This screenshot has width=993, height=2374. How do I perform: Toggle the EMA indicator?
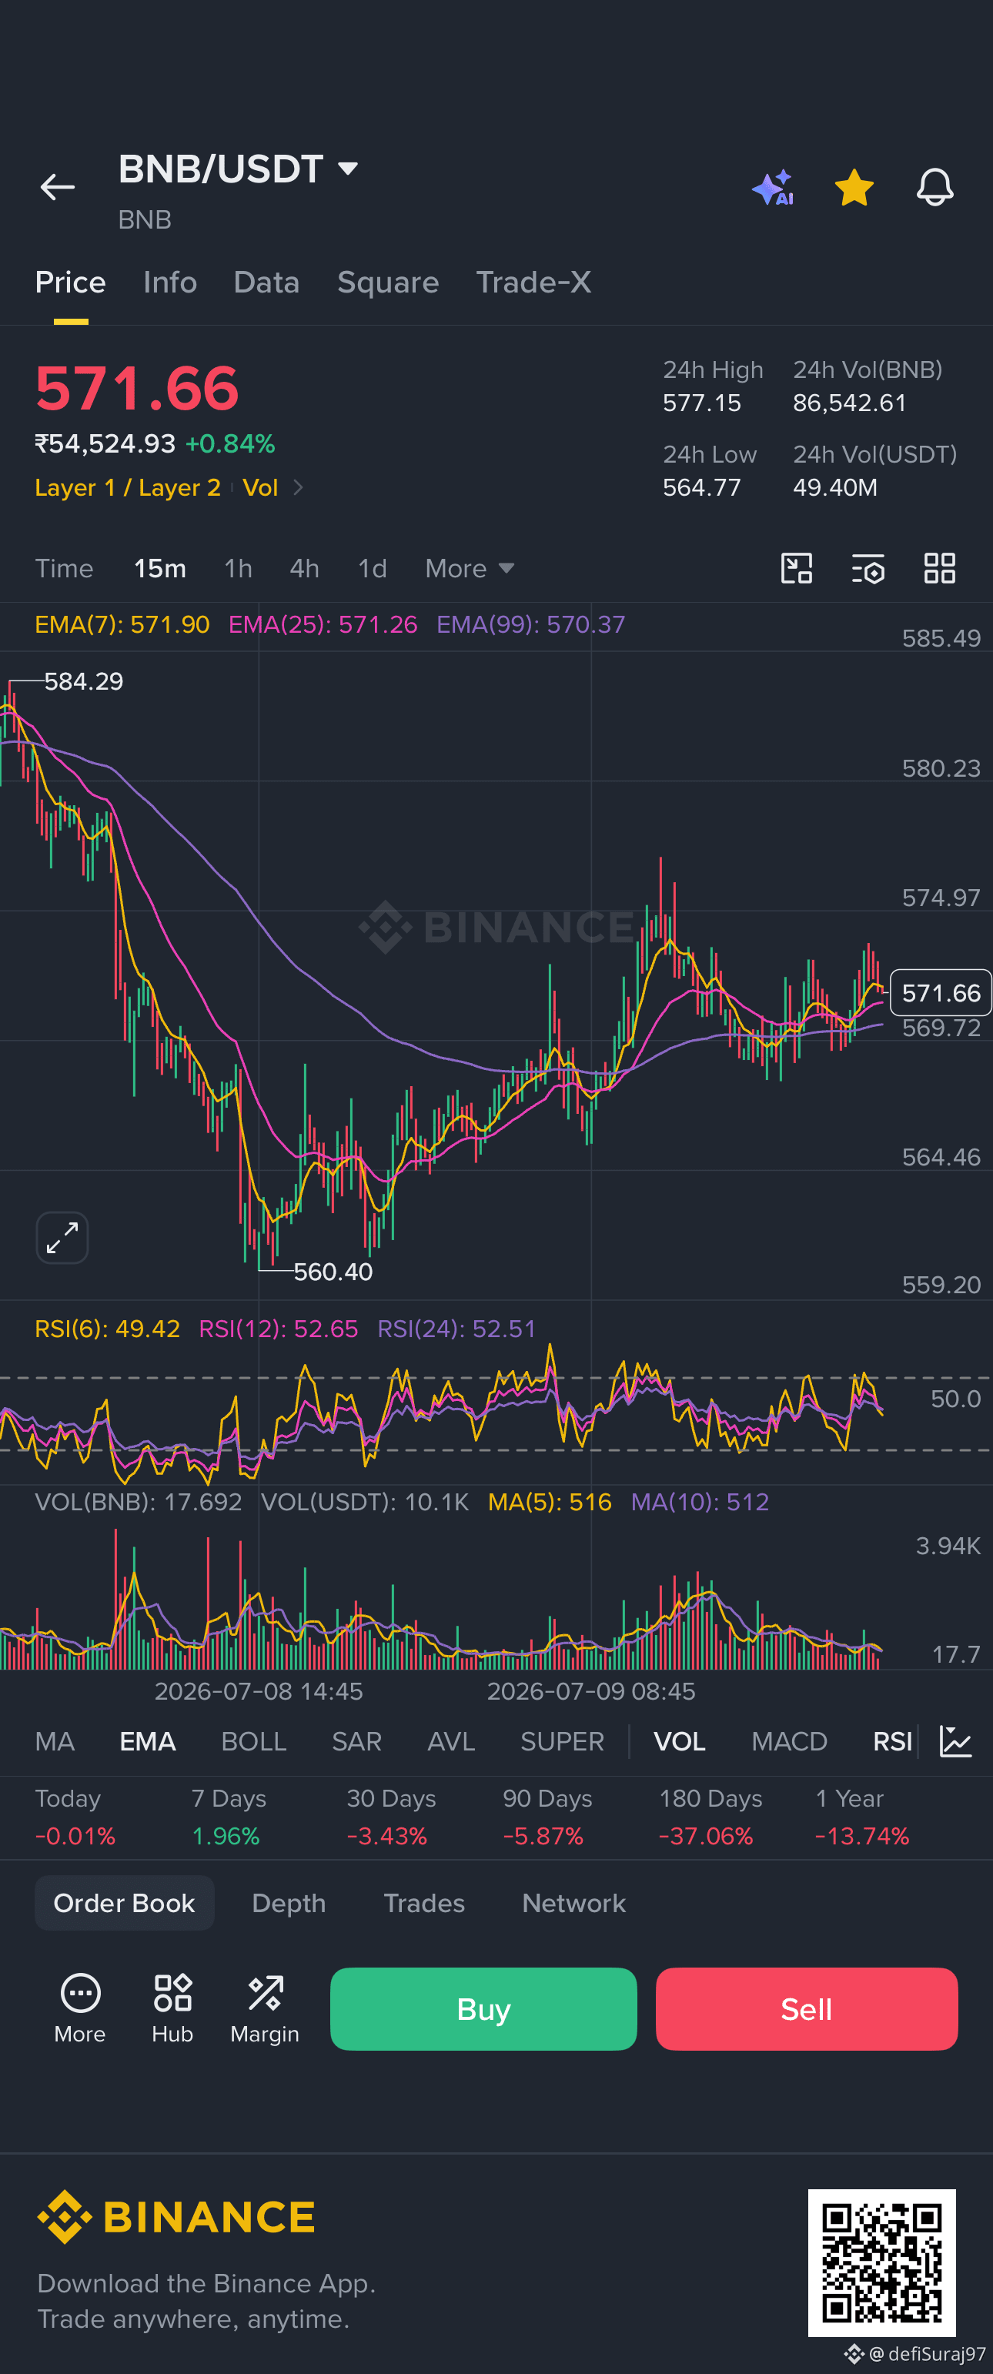click(x=147, y=1741)
